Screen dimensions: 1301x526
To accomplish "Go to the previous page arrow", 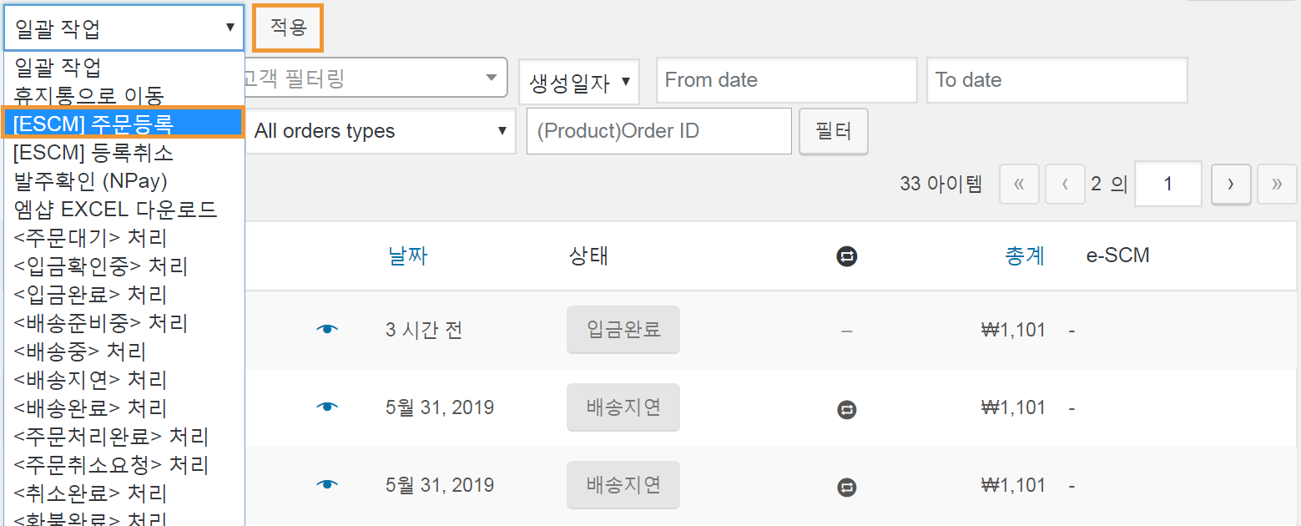I will [1066, 184].
